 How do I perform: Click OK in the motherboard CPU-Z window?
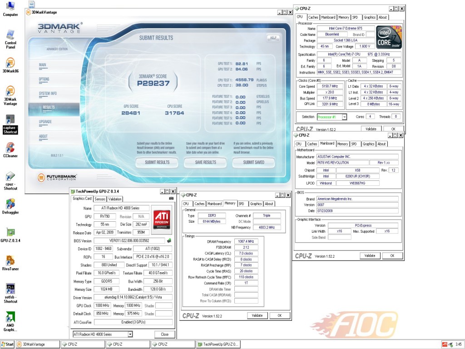point(392,256)
